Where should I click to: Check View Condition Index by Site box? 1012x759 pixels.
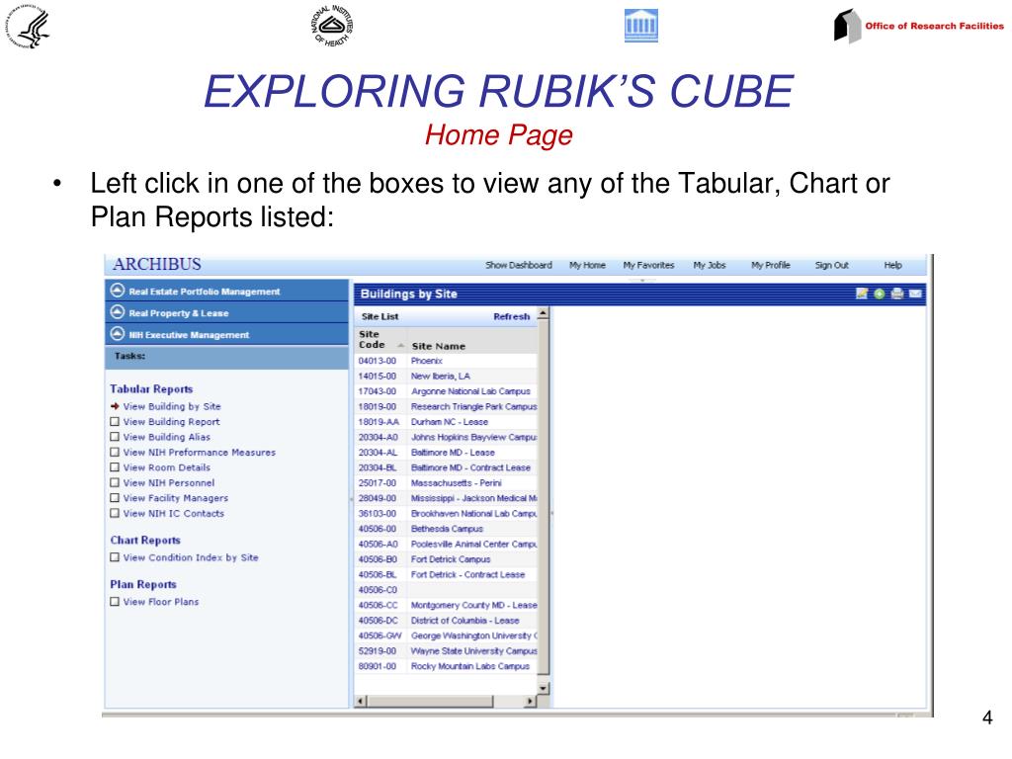(115, 557)
